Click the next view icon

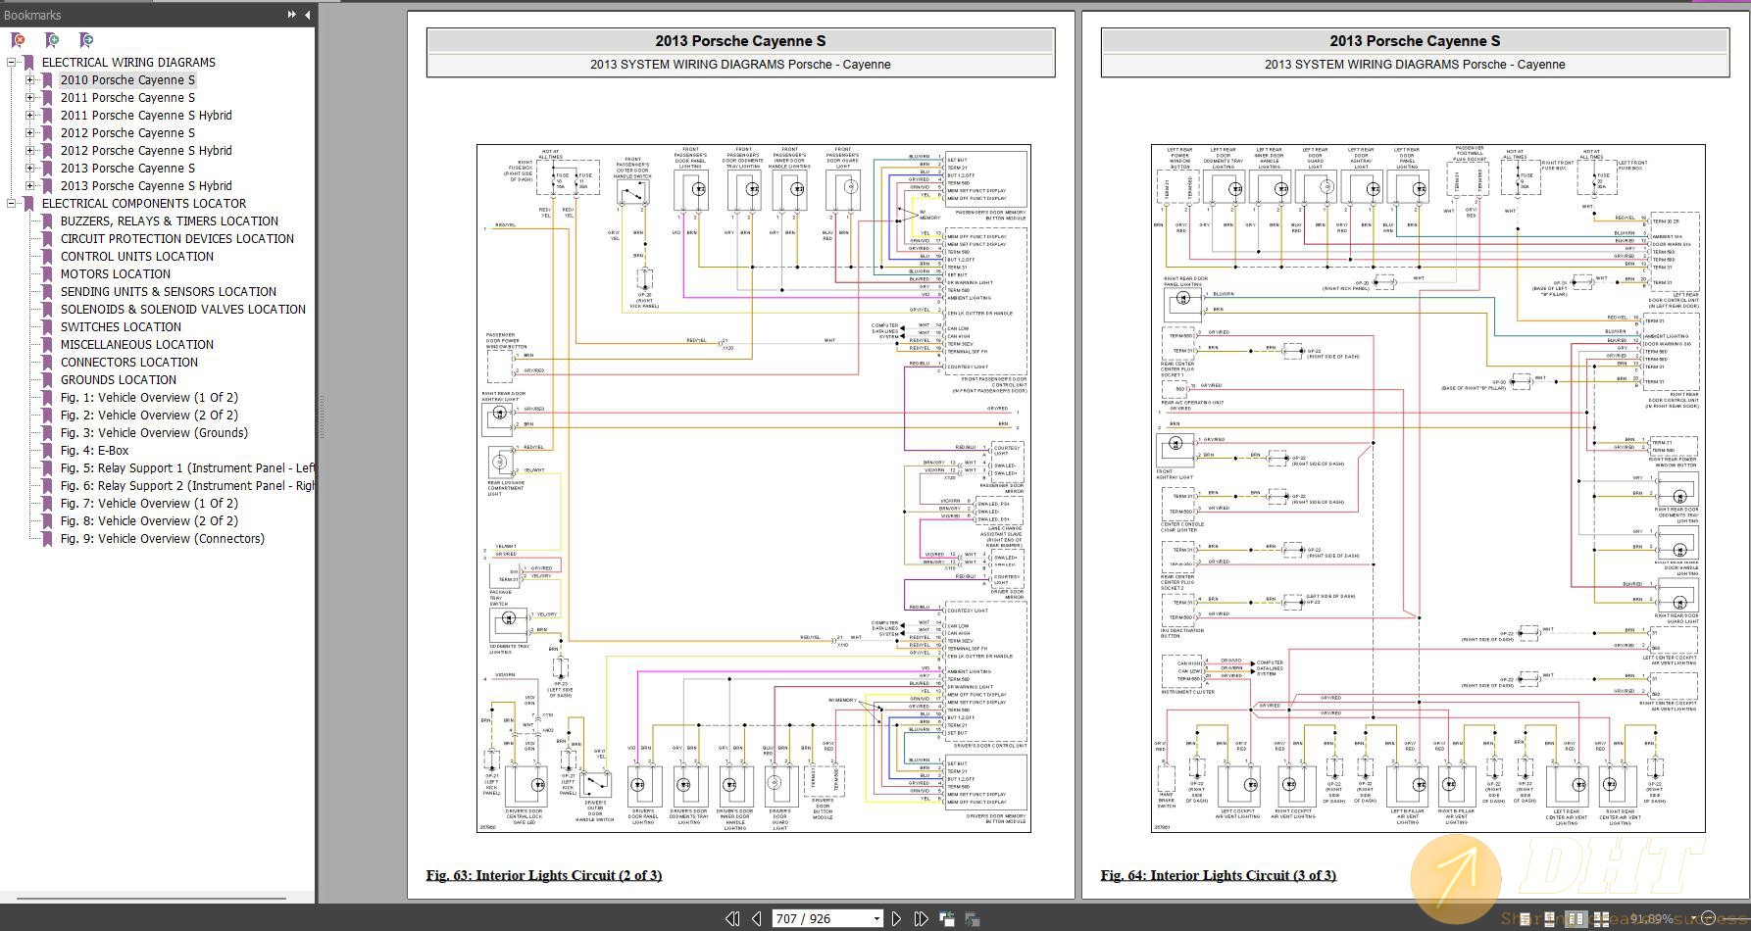[972, 918]
